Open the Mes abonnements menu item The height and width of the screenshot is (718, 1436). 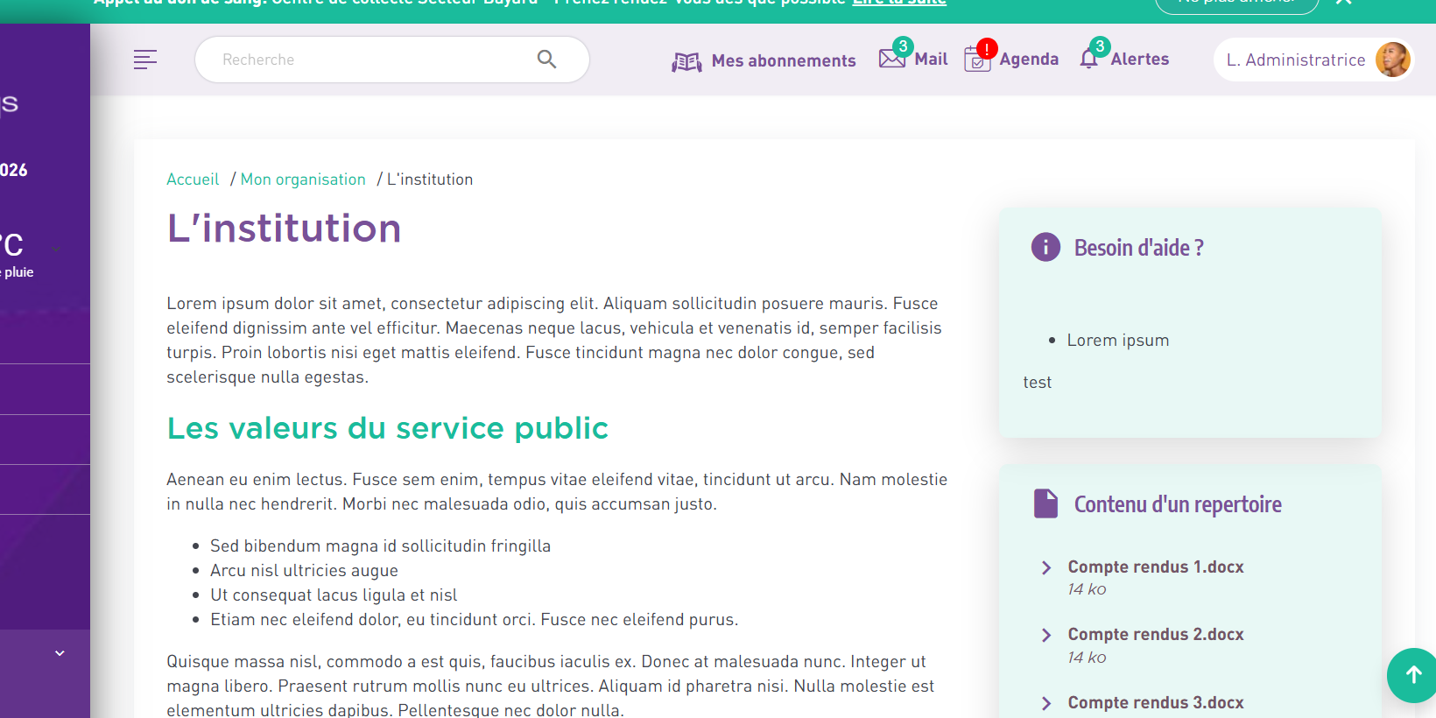(783, 60)
